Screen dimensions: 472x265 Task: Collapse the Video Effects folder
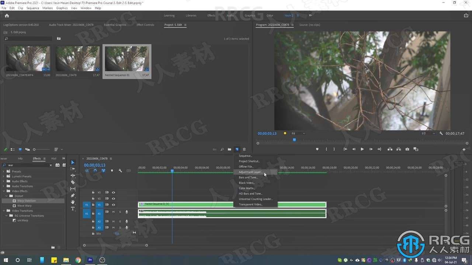click(4, 191)
